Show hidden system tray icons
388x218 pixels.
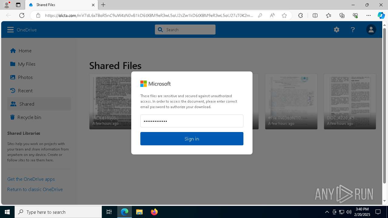click(327, 212)
